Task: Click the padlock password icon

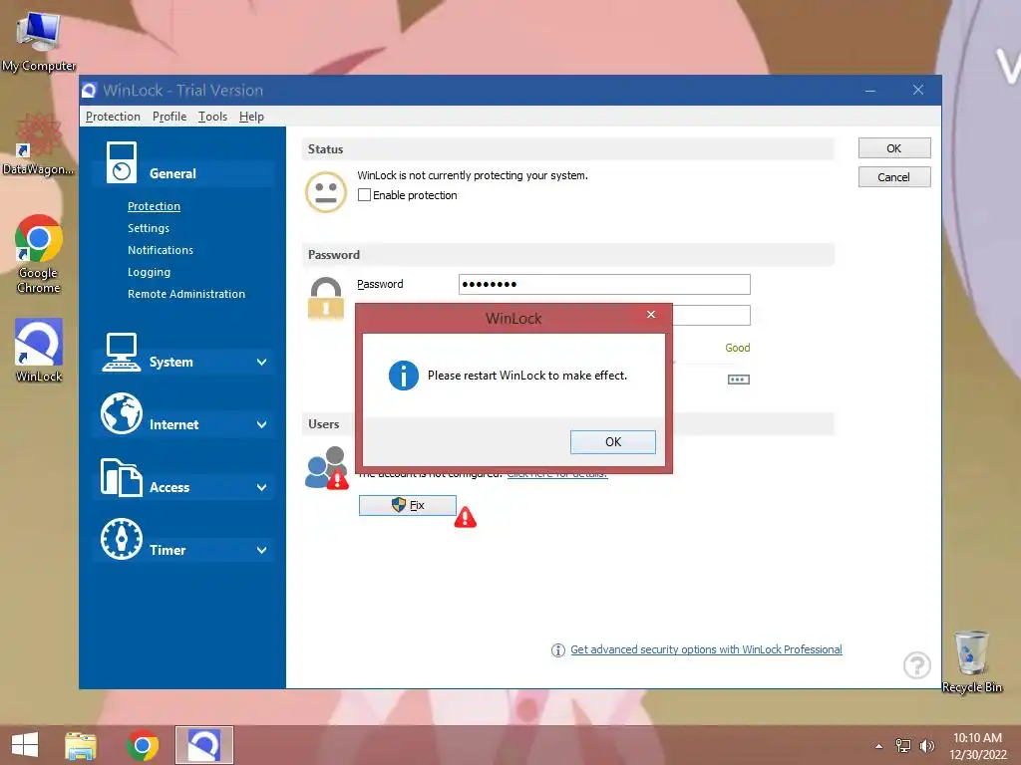Action: [326, 299]
